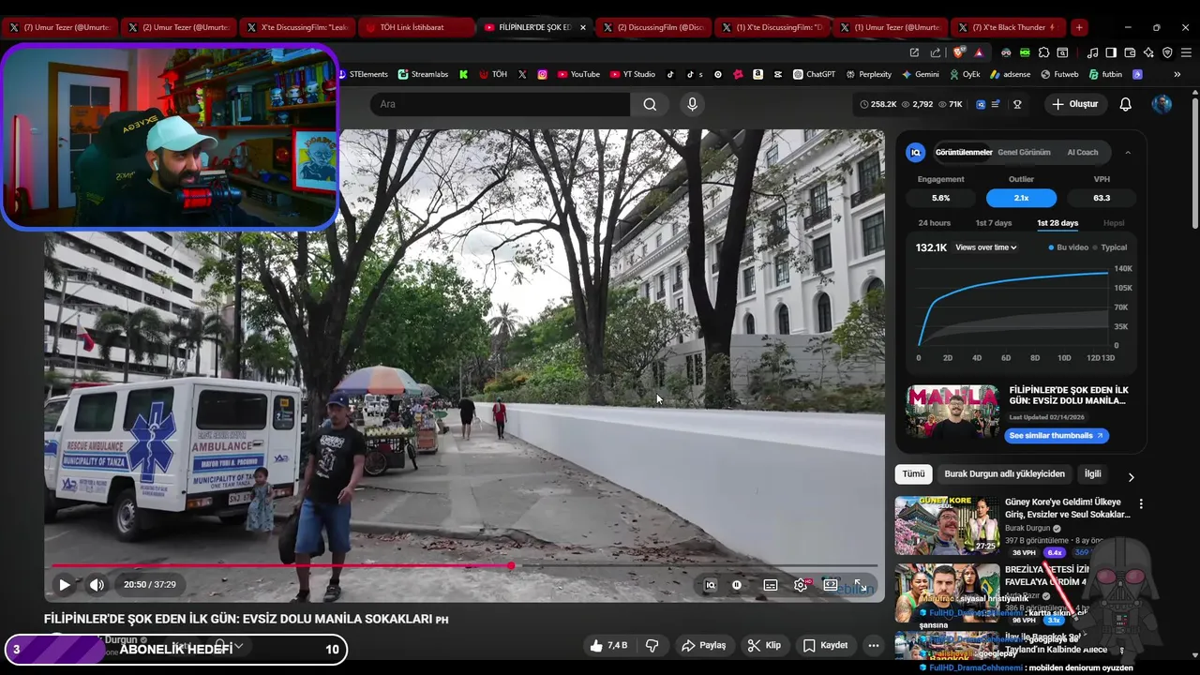The width and height of the screenshot is (1200, 675).
Task: Toggle the Typical chart legend
Action: (1110, 247)
